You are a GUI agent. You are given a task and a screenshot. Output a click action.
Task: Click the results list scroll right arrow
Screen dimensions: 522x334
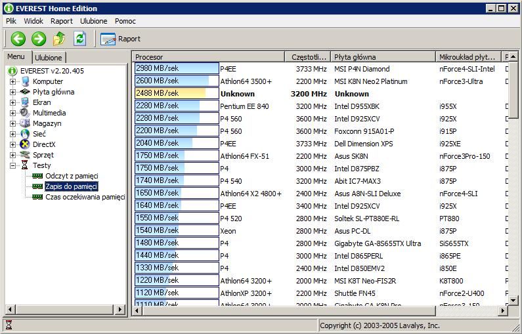(503, 311)
